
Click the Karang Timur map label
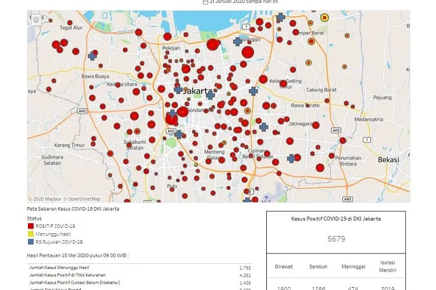(x=70, y=145)
